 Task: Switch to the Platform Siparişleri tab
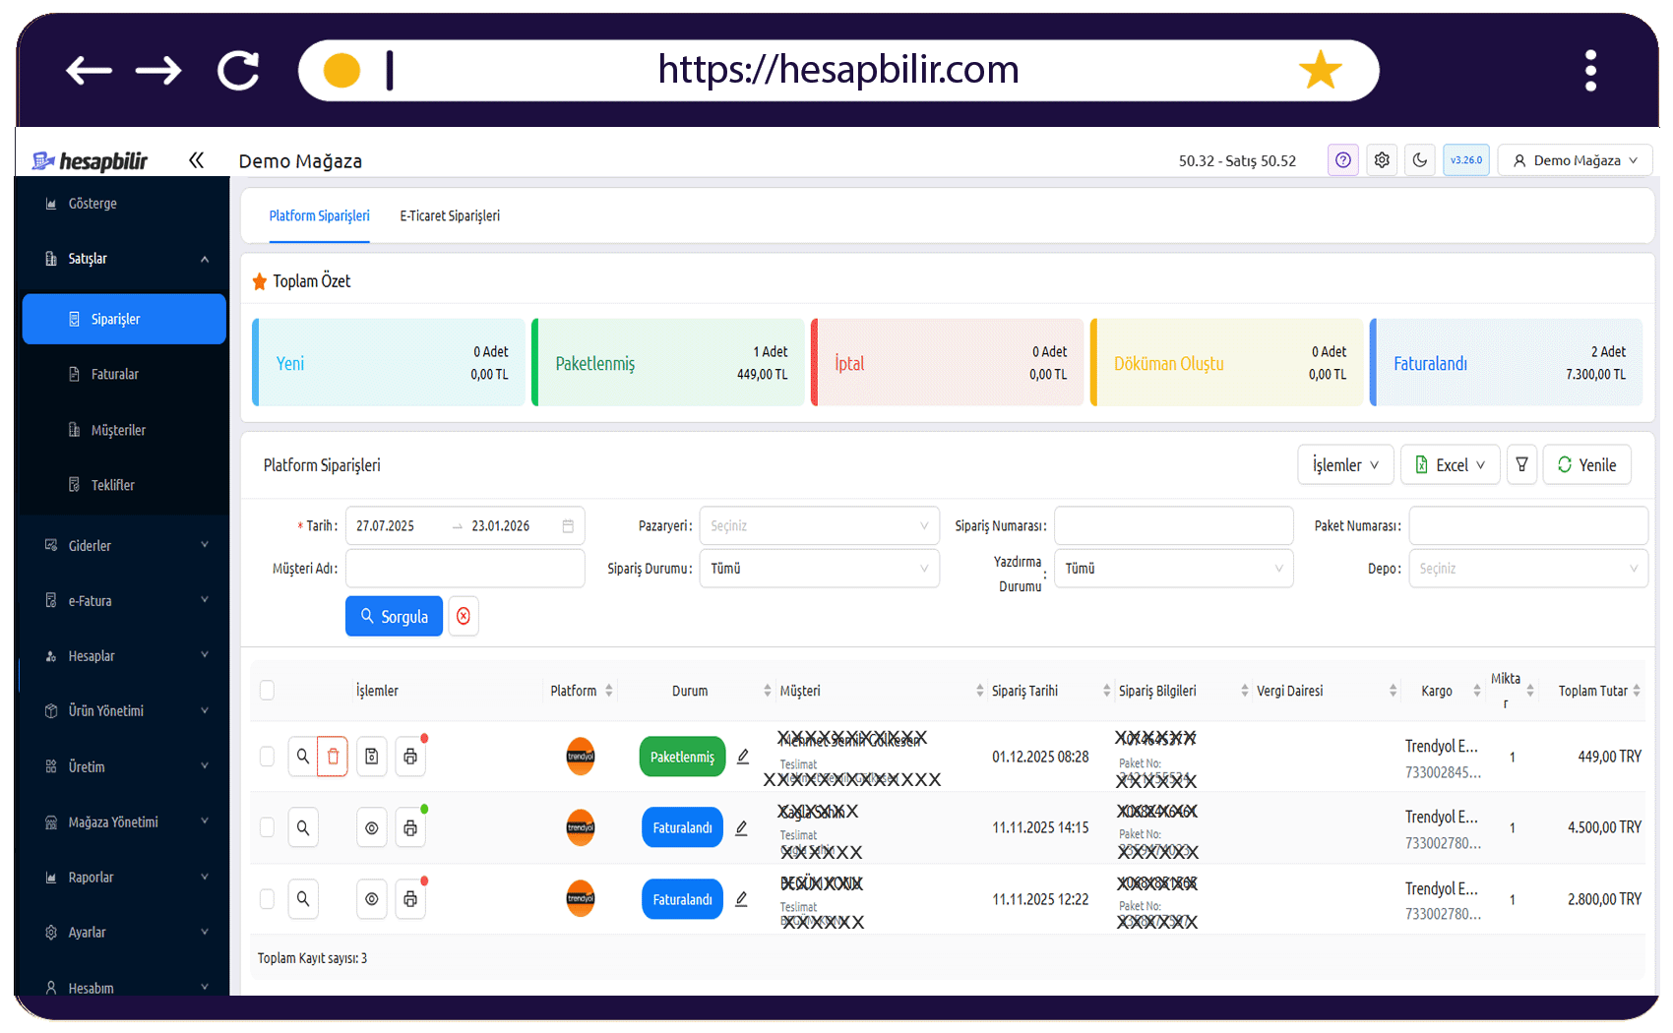pyautogui.click(x=319, y=215)
